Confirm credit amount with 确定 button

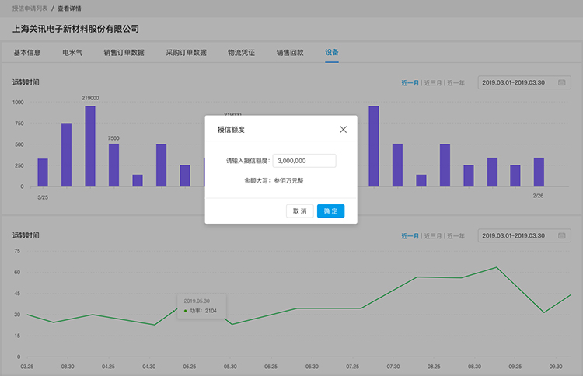330,211
